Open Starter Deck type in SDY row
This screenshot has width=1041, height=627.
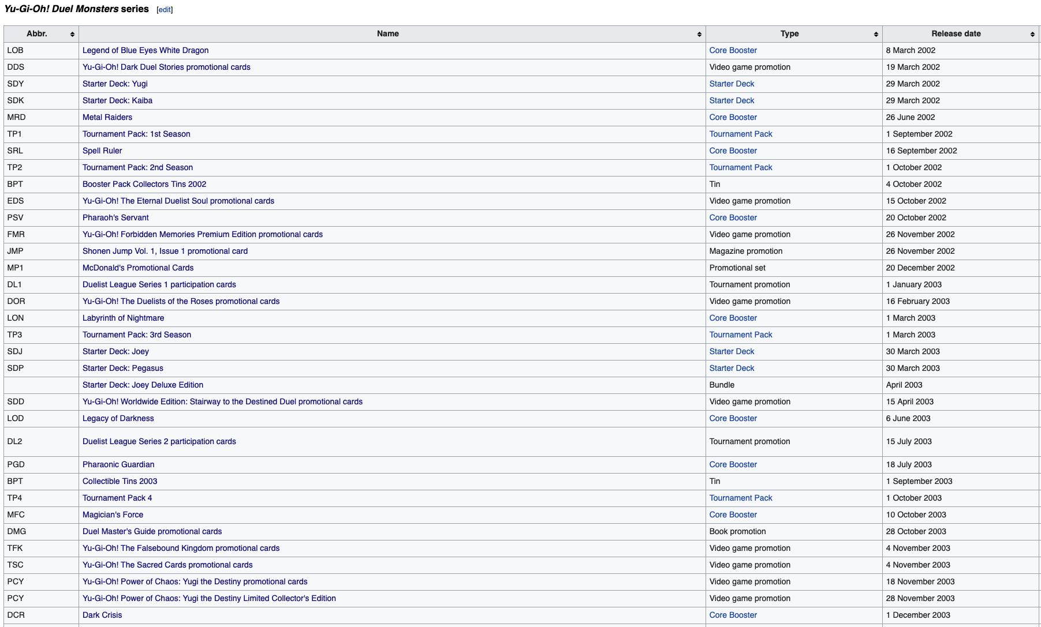[732, 84]
